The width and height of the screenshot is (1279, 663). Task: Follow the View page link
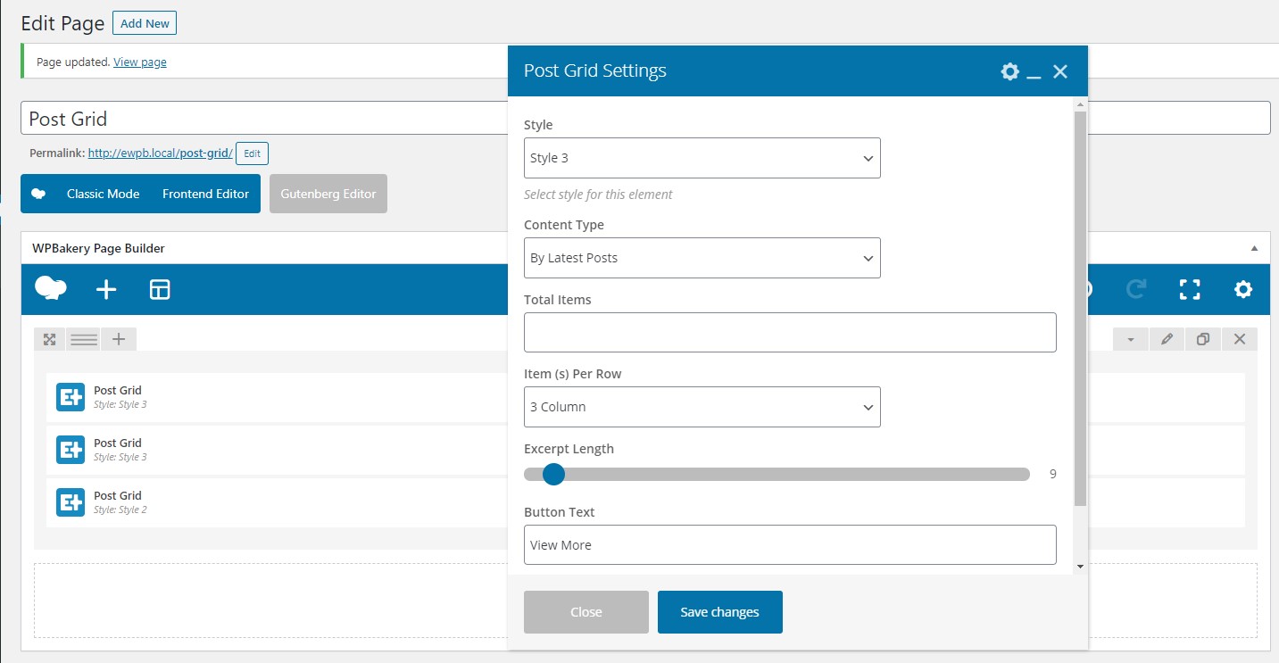point(140,62)
